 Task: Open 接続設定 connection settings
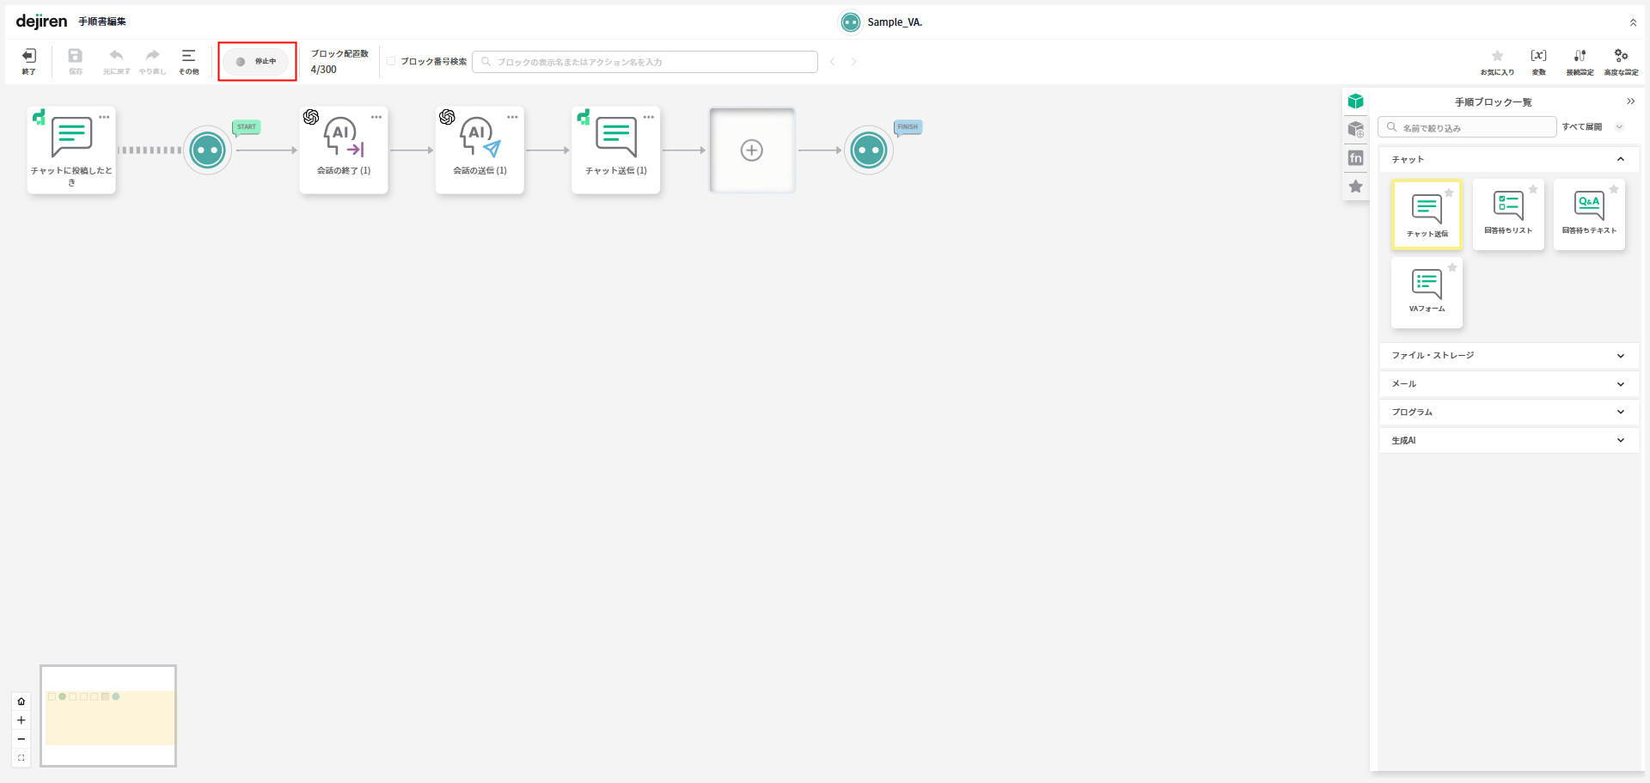coord(1580,60)
